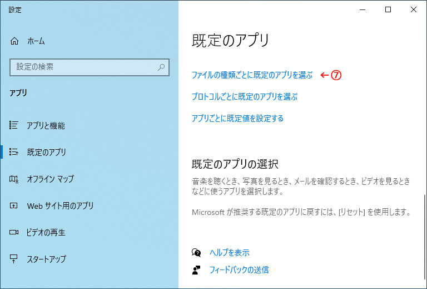This screenshot has height=289, width=427.
Task: Minimize the 設定 window
Action: tap(362, 10)
